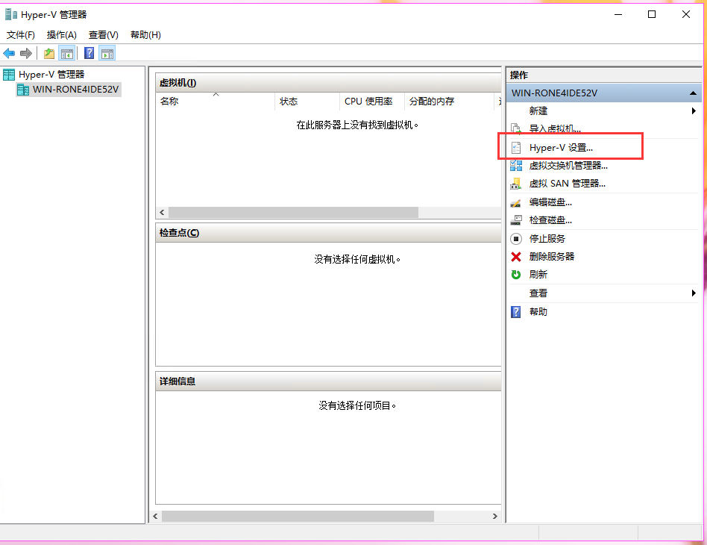This screenshot has height=545, width=707.
Task: Click the bottom scrollbar left arrow
Action: click(x=156, y=516)
